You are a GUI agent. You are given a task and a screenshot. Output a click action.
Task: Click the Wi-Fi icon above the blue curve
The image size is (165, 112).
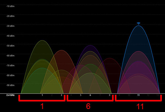(x=139, y=23)
